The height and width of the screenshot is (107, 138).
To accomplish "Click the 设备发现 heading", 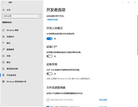I will click(x=52, y=64).
